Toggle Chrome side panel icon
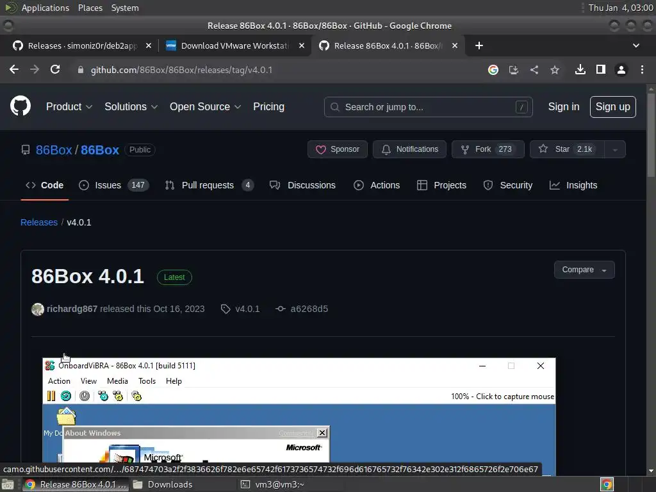 click(601, 69)
